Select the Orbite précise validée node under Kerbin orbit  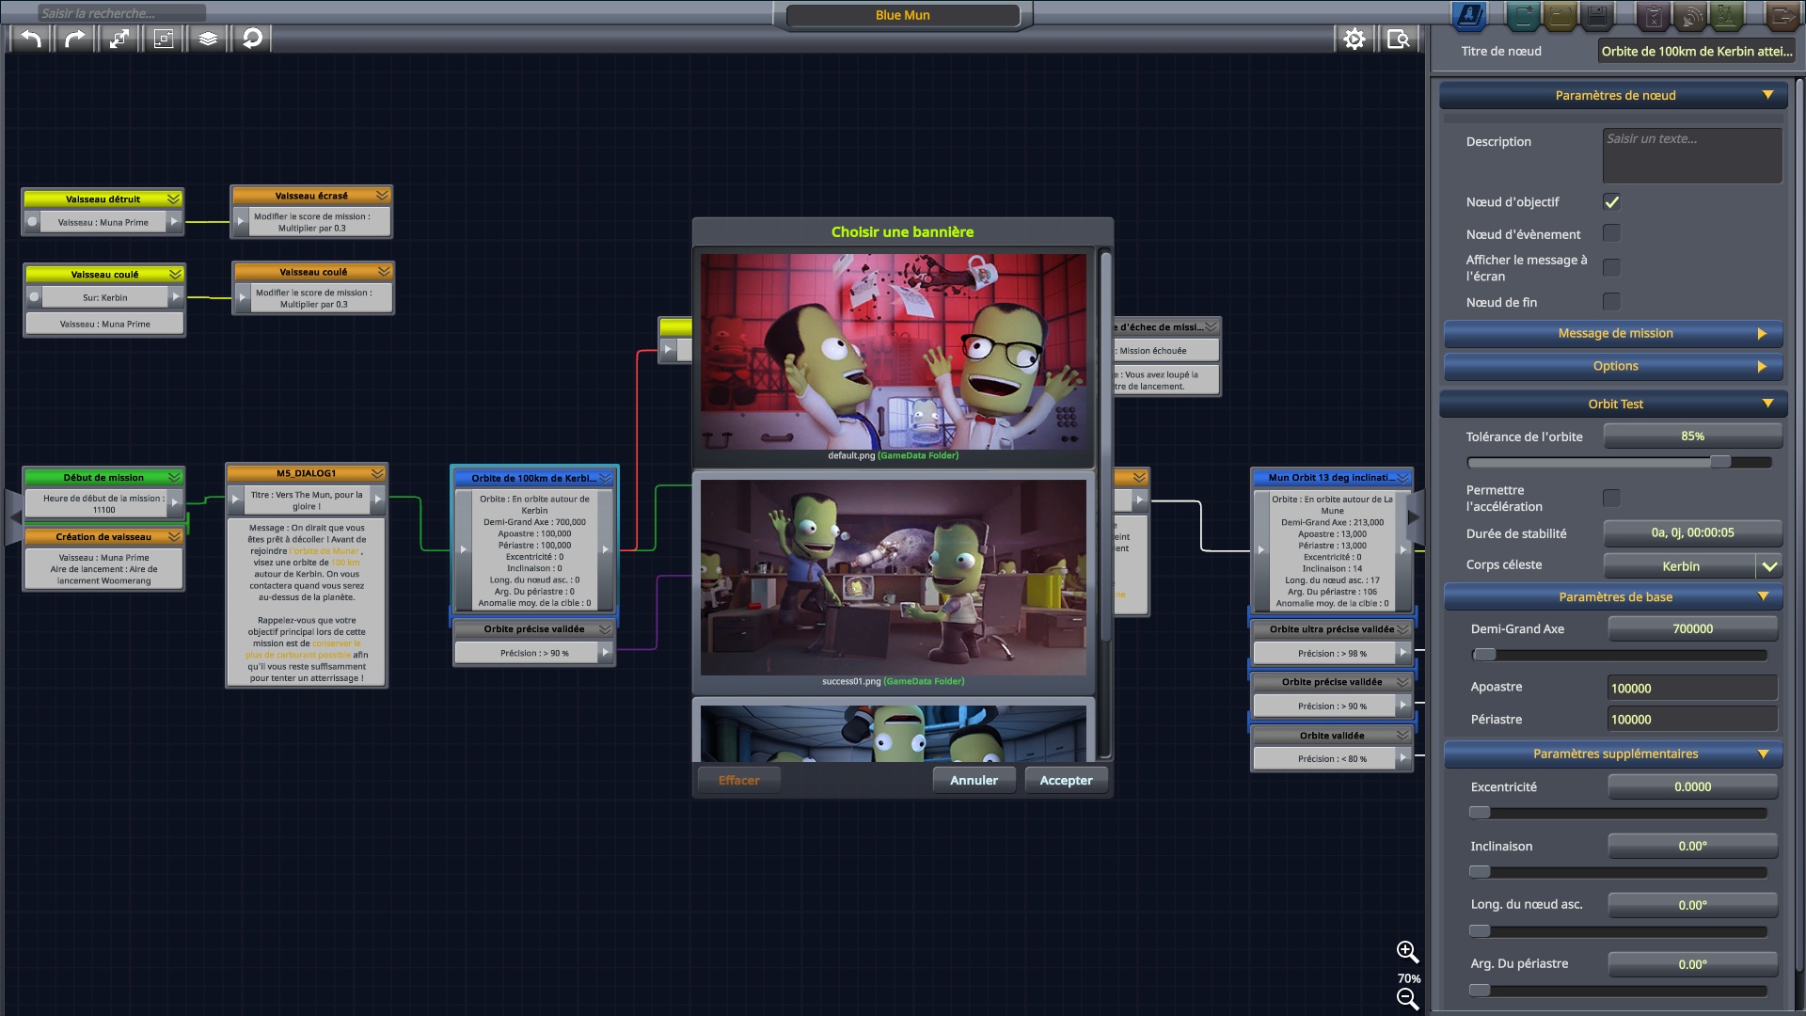pyautogui.click(x=534, y=629)
